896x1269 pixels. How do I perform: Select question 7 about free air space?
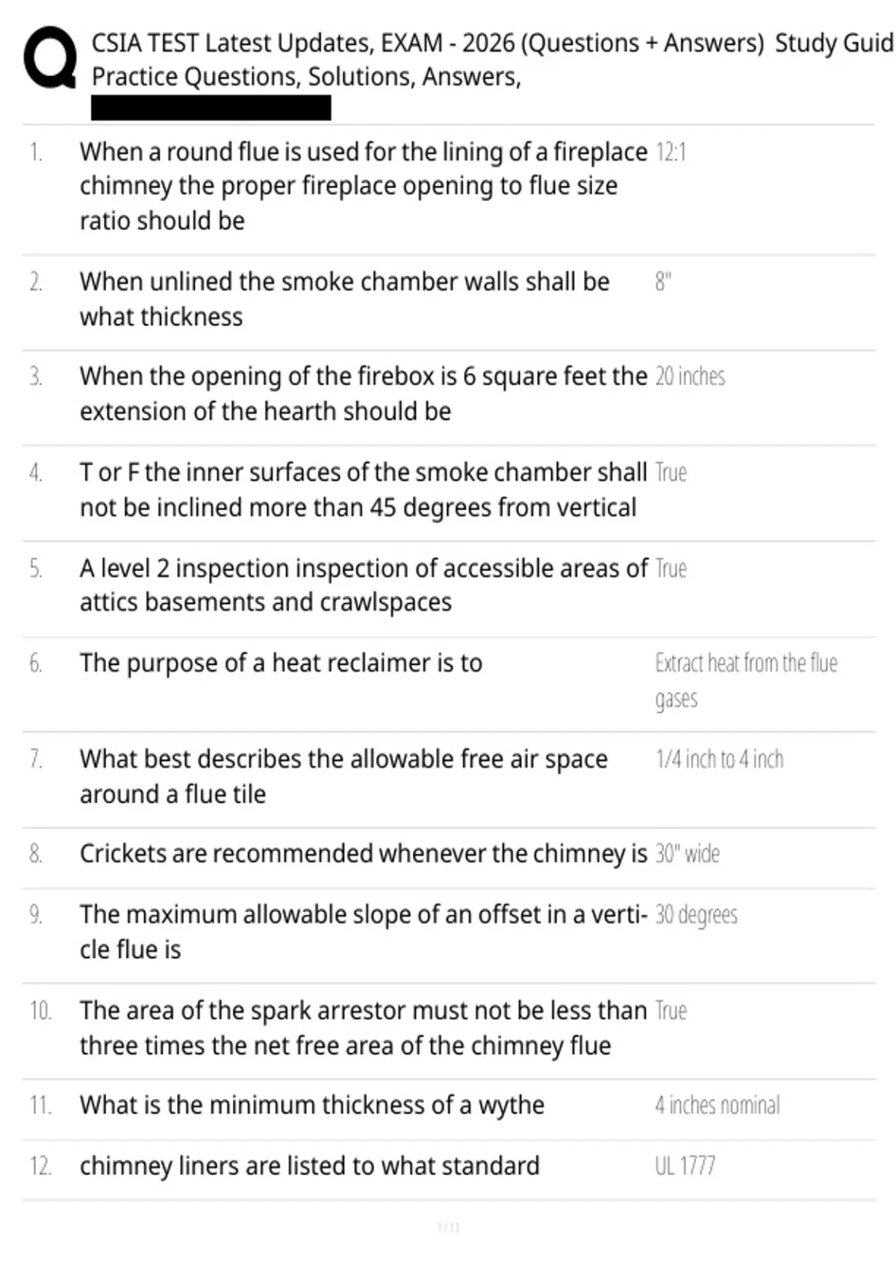pyautogui.click(x=343, y=776)
